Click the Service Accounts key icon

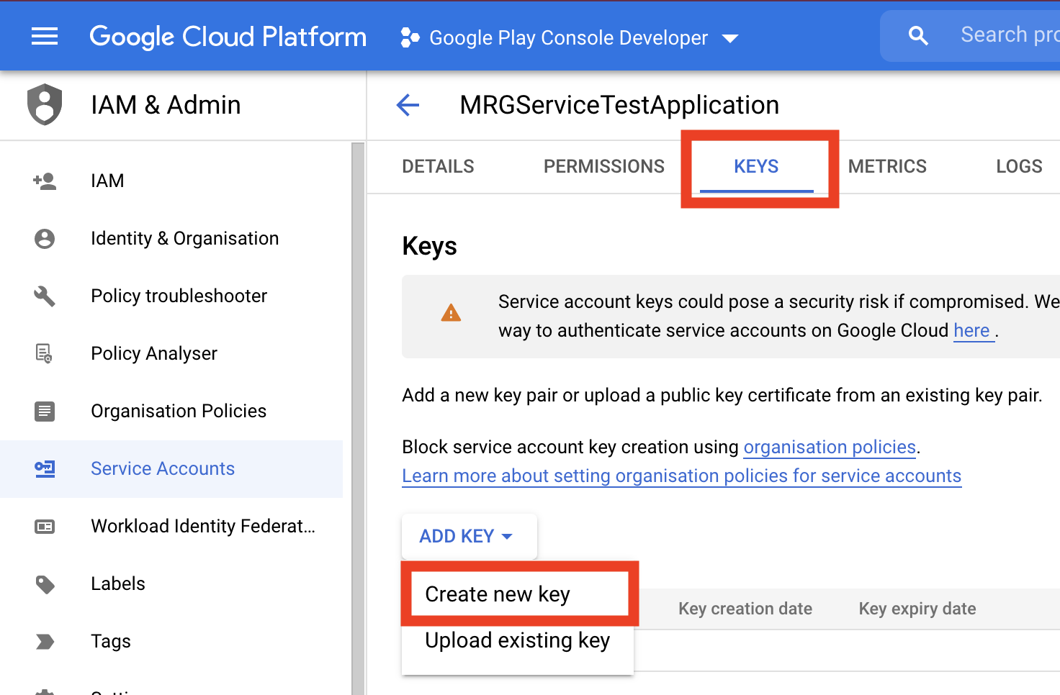pyautogui.click(x=45, y=468)
